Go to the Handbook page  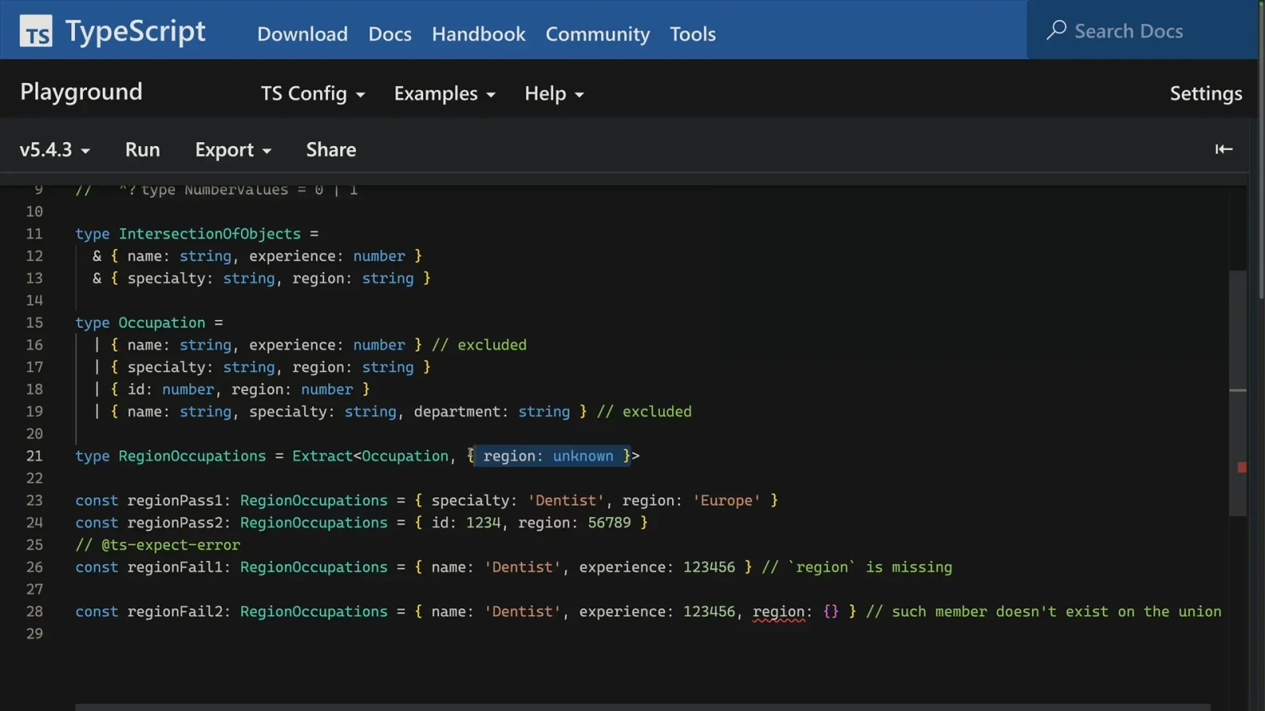(478, 34)
